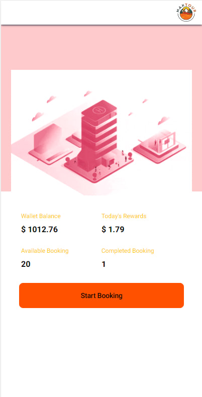202x397 pixels.
Task: Select the Available Booking label
Action: coord(45,251)
